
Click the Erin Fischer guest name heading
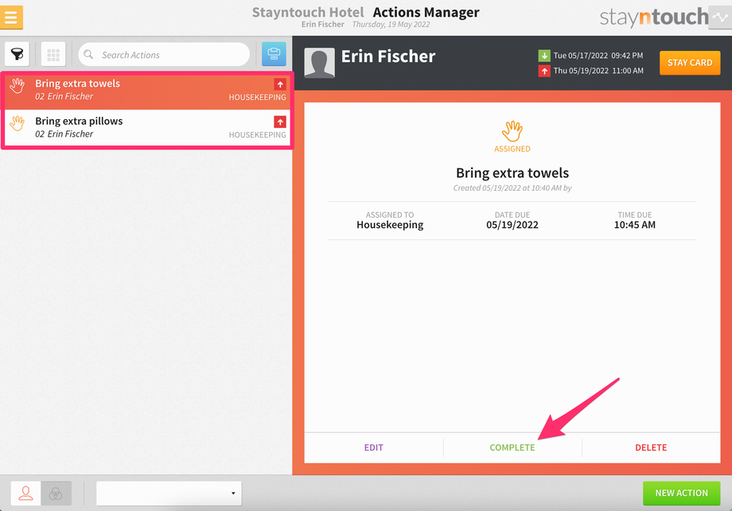coord(388,56)
